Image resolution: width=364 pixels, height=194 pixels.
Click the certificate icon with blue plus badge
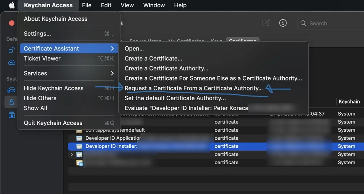click(79, 163)
